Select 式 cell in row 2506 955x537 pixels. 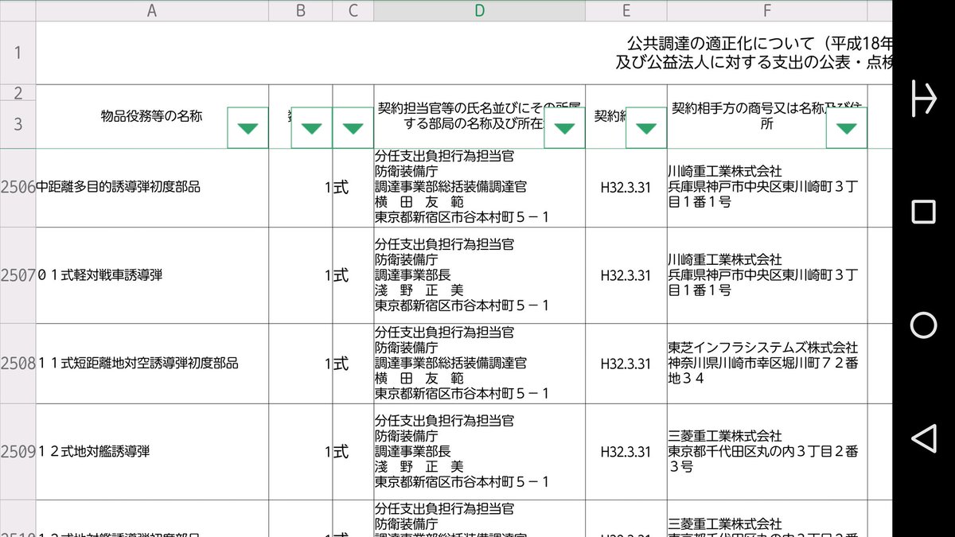[x=353, y=188]
